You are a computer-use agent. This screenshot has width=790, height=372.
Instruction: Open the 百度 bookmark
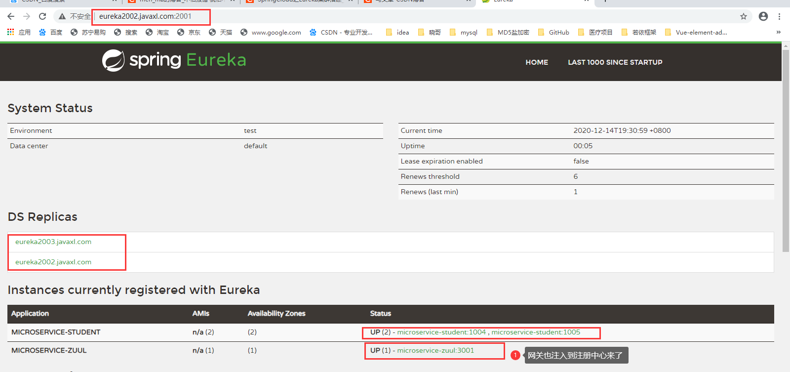(x=50, y=32)
